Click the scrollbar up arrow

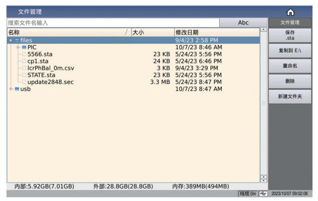(263, 30)
